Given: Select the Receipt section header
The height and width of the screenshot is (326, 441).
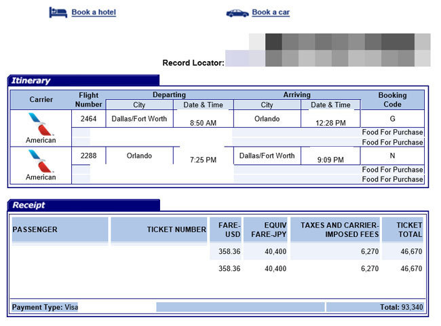Looking at the screenshot, I should pos(29,205).
